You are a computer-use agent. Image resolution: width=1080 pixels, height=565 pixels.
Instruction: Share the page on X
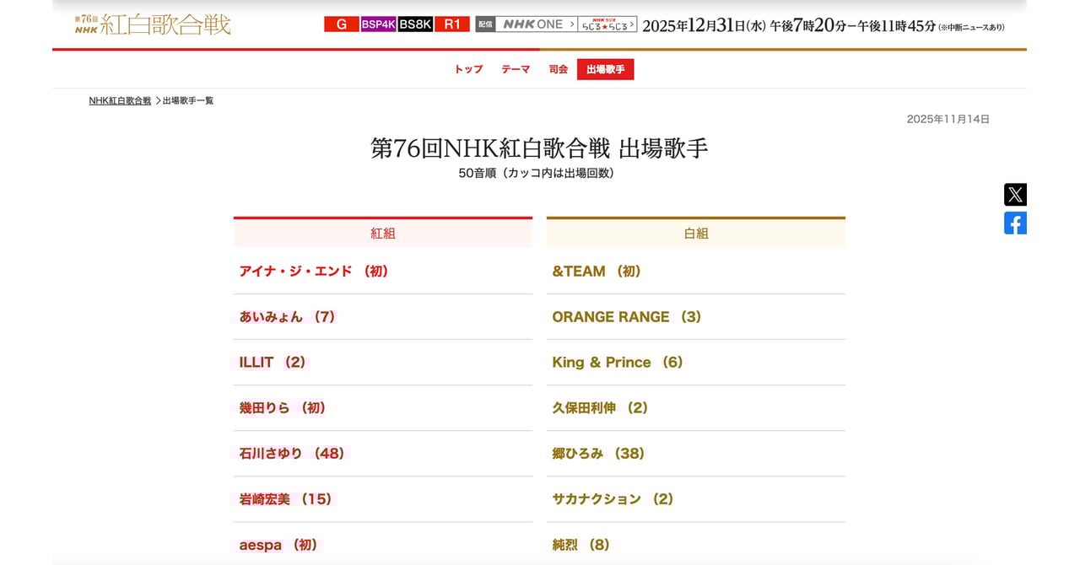pyautogui.click(x=1015, y=195)
